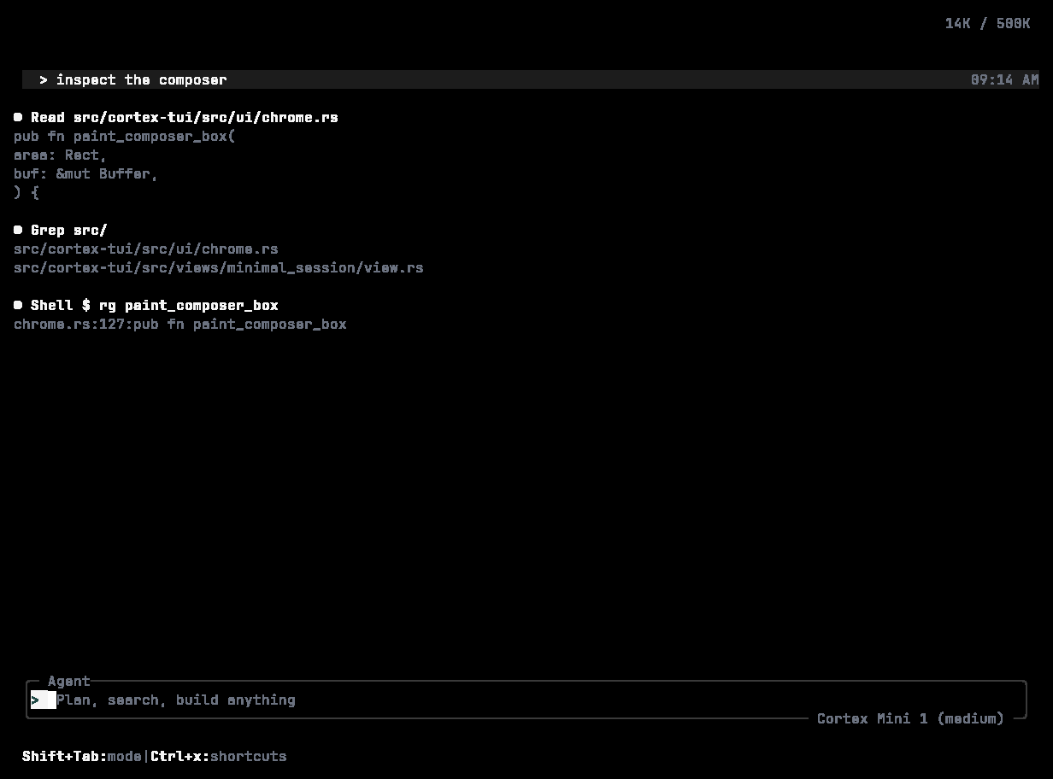Click the 'Grep src/' header
The height and width of the screenshot is (779, 1053).
(x=69, y=230)
